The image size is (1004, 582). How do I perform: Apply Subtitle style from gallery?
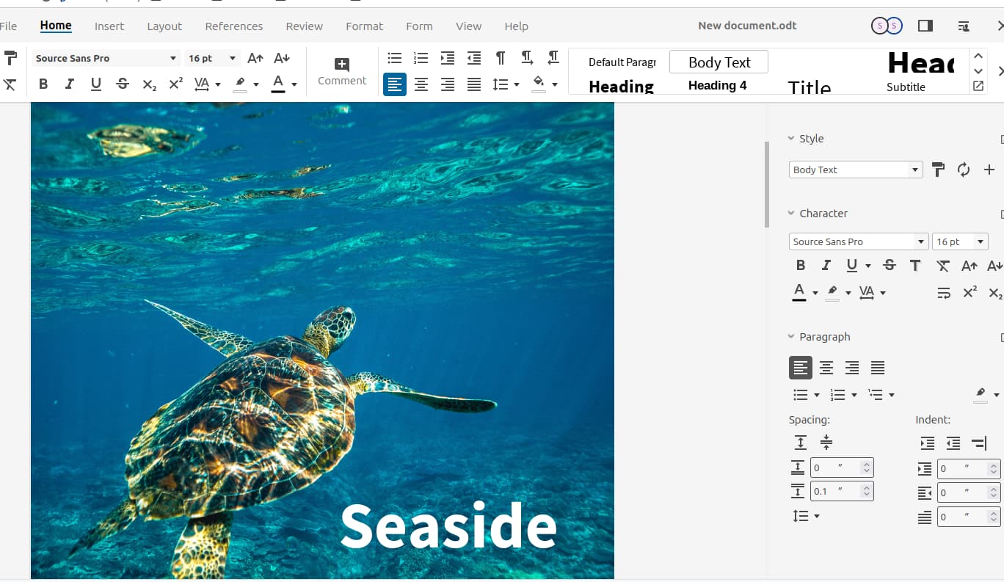(906, 87)
